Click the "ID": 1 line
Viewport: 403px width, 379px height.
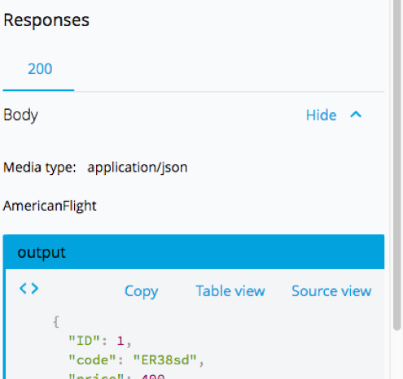click(x=100, y=341)
